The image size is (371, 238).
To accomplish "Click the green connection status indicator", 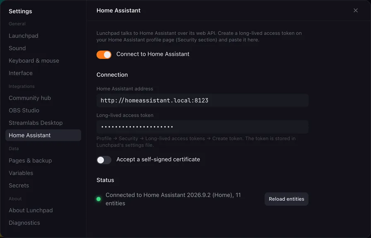I will tap(99, 199).
